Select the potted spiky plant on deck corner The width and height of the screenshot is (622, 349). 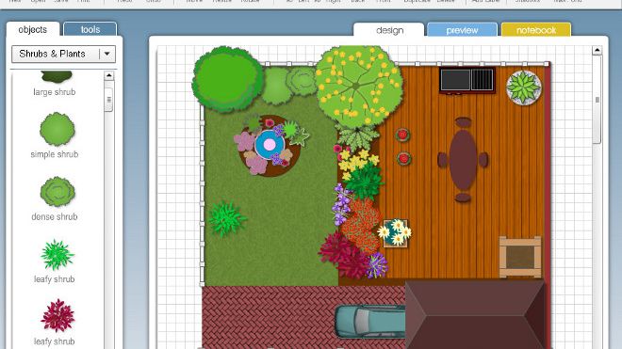(x=524, y=87)
